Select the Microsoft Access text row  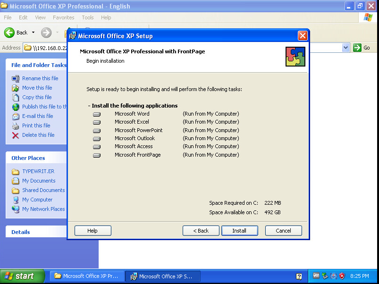click(x=134, y=146)
